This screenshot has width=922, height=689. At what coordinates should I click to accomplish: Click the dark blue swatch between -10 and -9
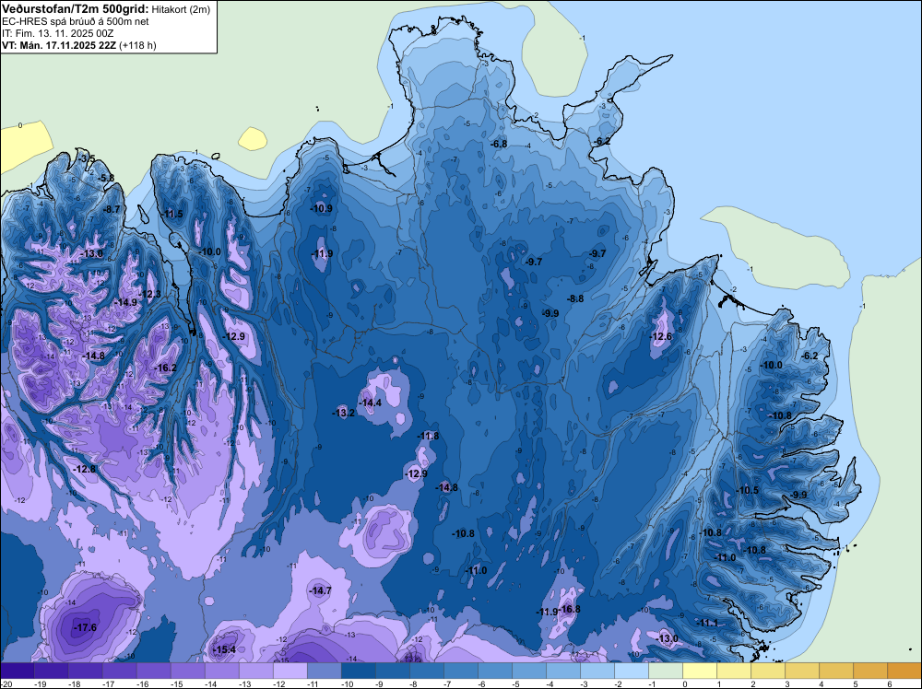359,671
